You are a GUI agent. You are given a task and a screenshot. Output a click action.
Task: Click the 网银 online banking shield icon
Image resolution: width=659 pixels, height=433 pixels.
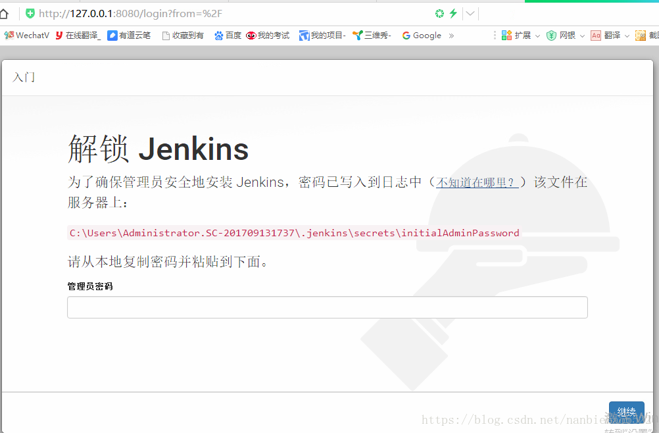pyautogui.click(x=551, y=36)
